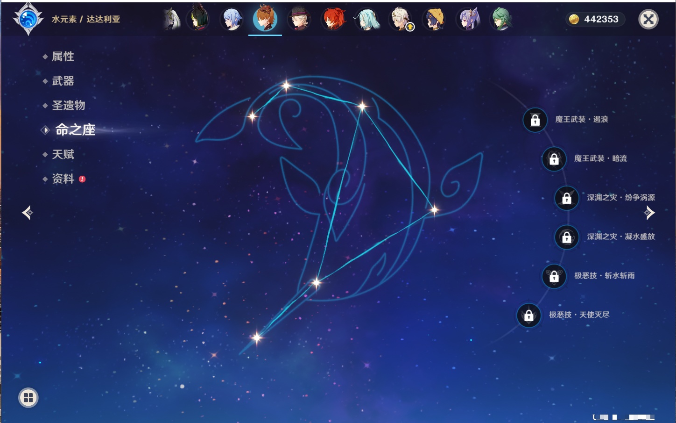Switch to the 武器 weapon tab
Image resolution: width=676 pixels, height=423 pixels.
pos(63,81)
